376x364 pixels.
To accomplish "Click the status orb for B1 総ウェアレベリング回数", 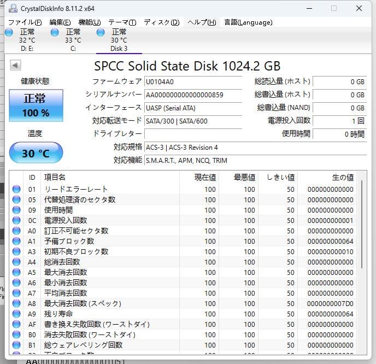I will (16, 345).
